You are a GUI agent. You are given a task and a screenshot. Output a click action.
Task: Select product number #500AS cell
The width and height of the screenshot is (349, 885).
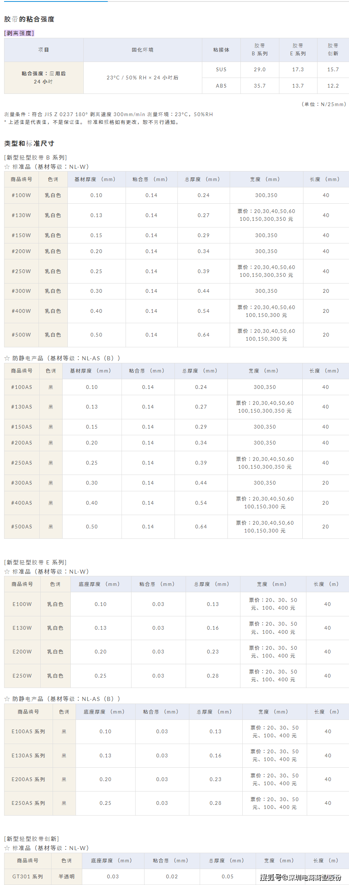(22, 527)
